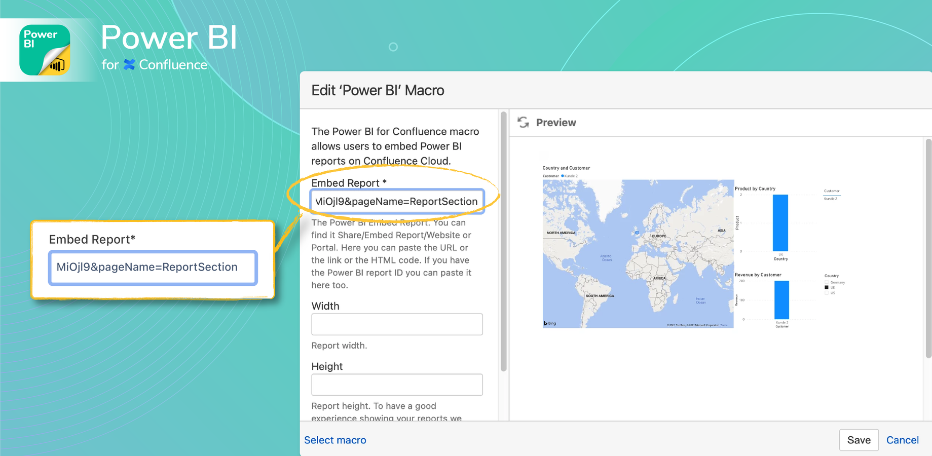Refresh the macro preview

pyautogui.click(x=523, y=122)
